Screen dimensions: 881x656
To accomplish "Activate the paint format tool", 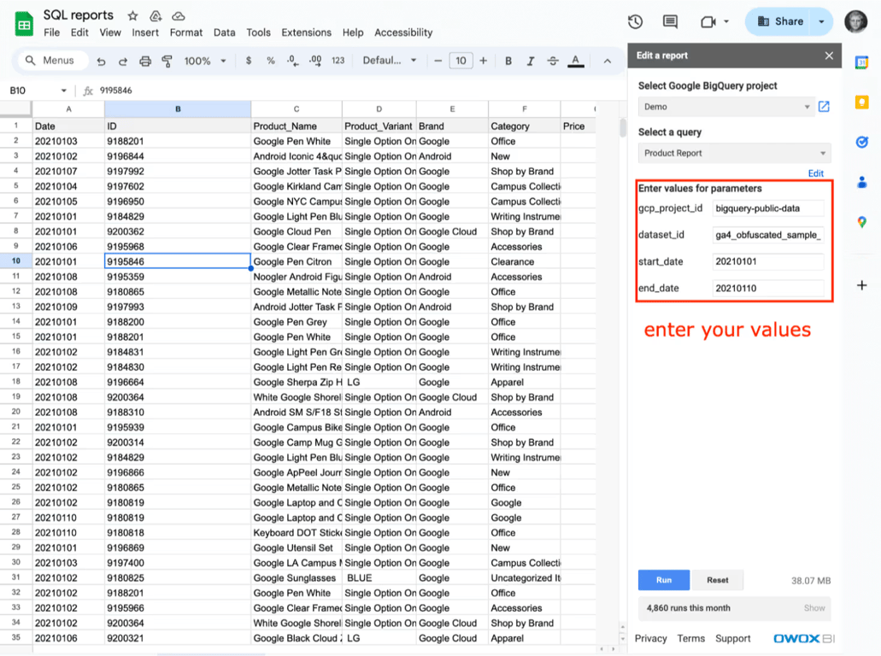I will (167, 61).
